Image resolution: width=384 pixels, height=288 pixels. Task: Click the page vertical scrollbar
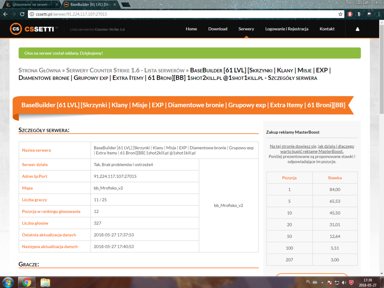(382, 69)
